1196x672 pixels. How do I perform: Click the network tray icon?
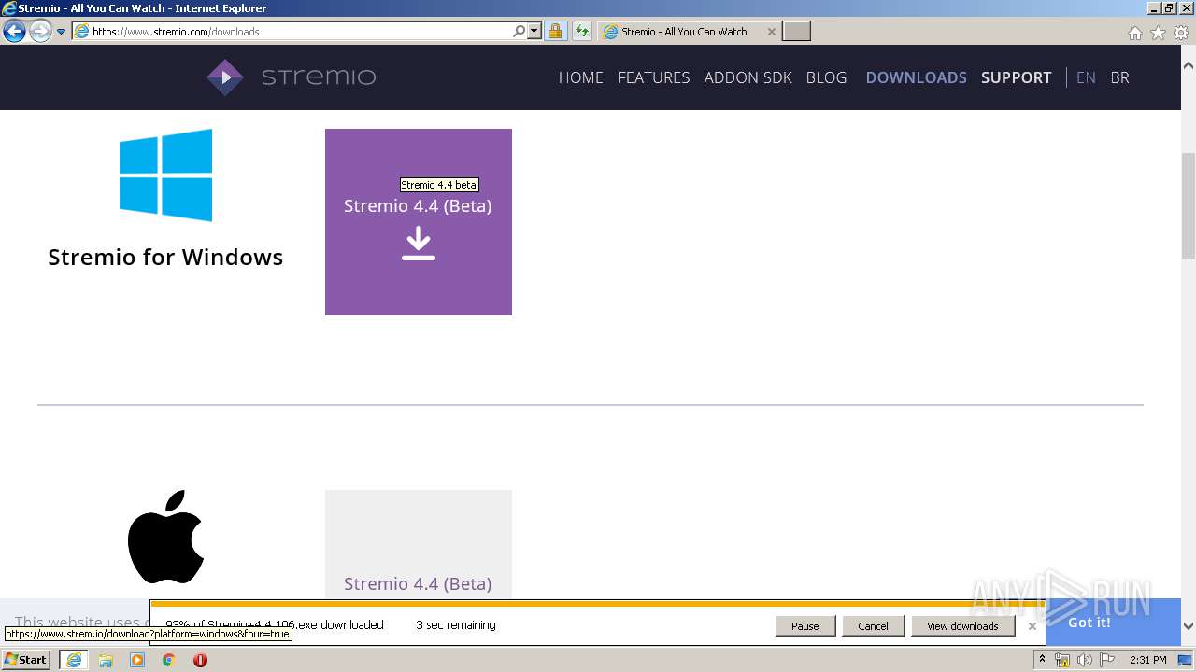coord(1062,660)
